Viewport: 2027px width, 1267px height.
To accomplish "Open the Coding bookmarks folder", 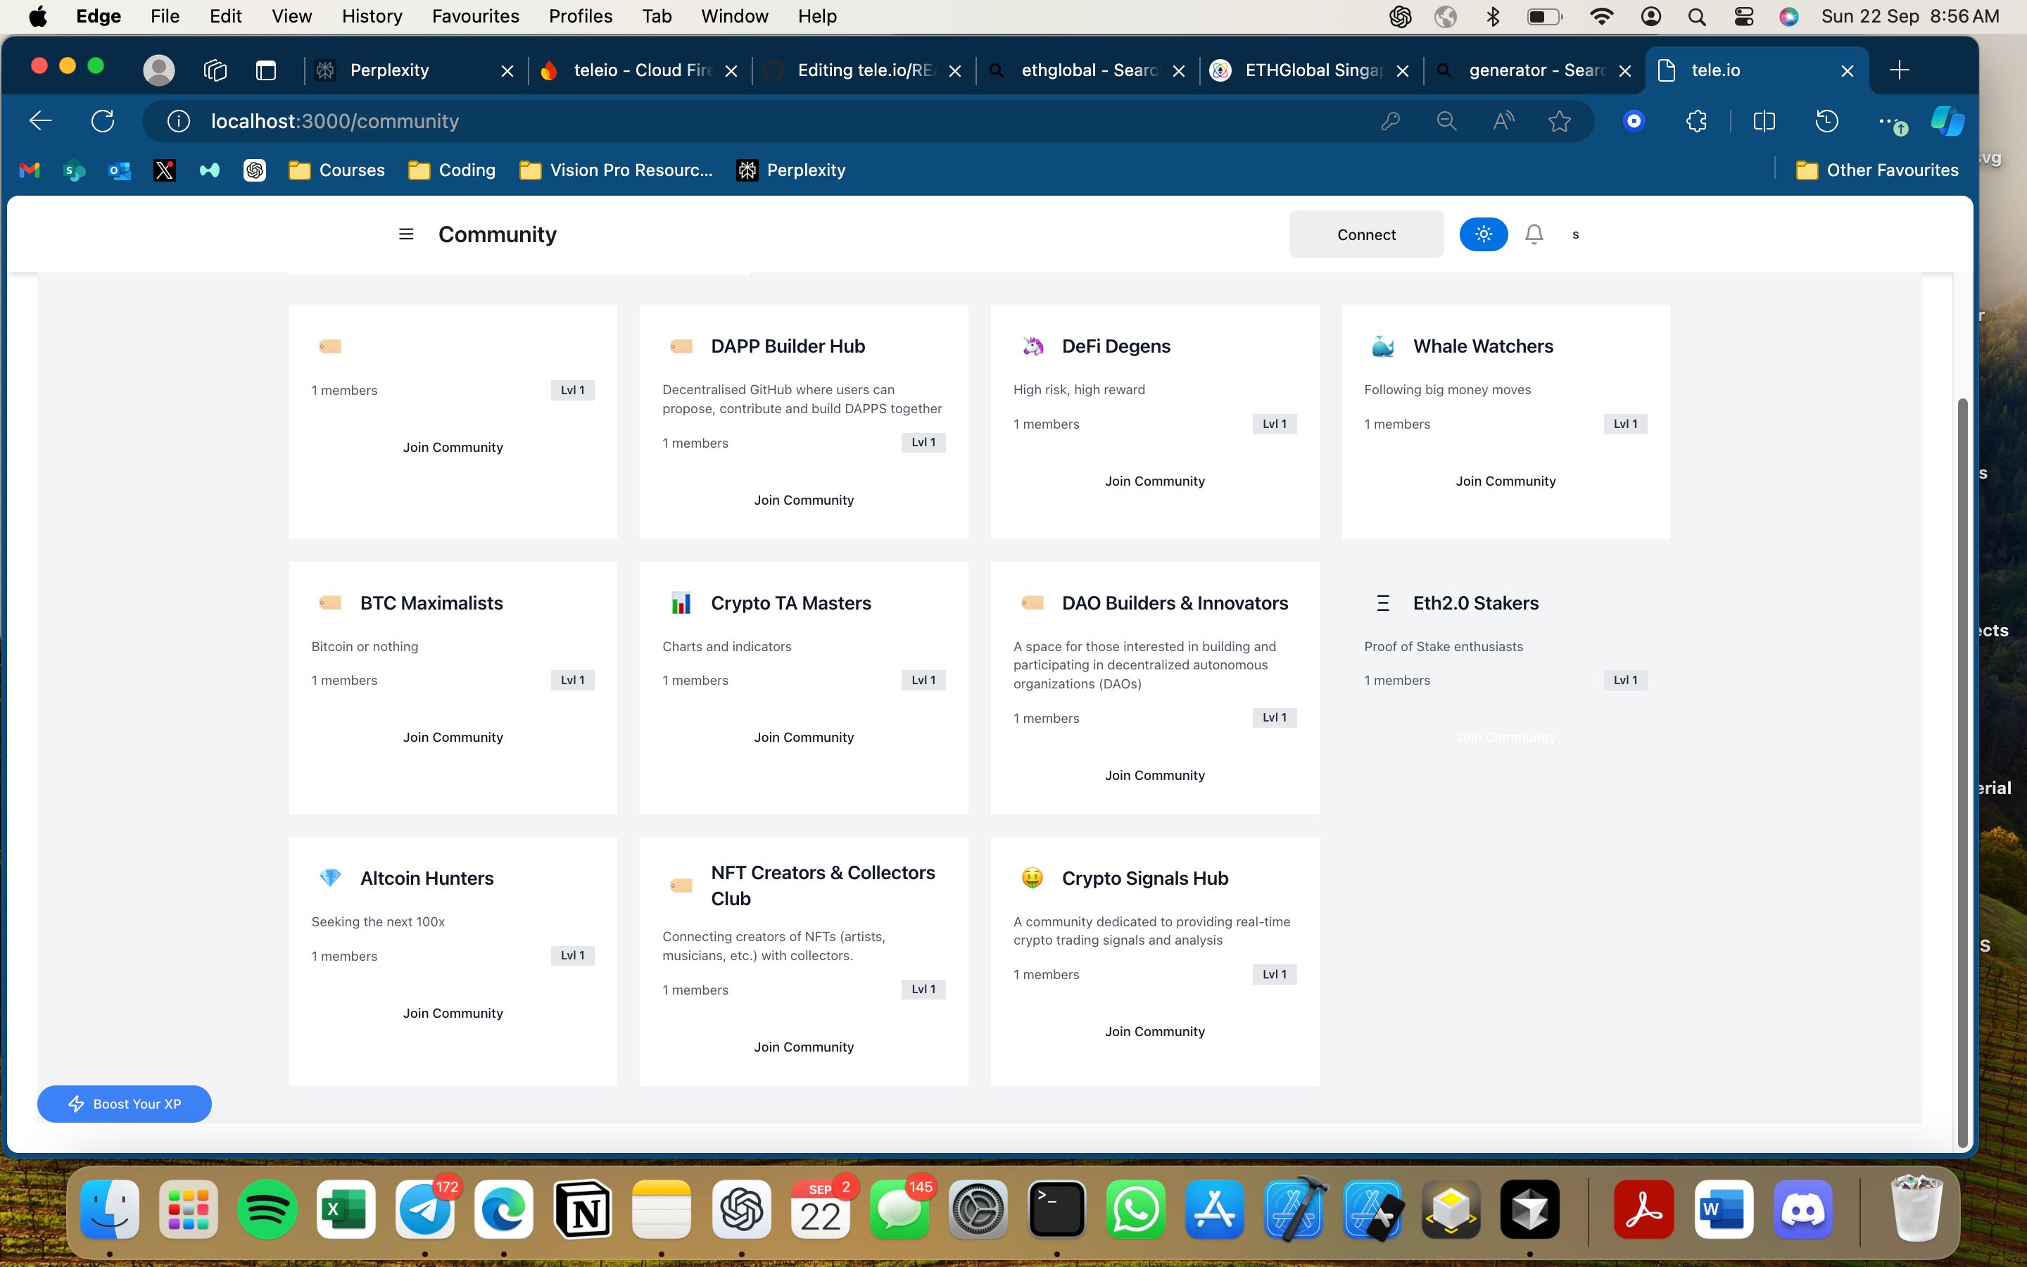I will (451, 170).
